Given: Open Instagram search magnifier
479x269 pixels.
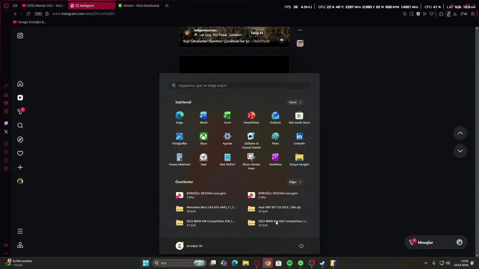Looking at the screenshot, I should (20, 126).
